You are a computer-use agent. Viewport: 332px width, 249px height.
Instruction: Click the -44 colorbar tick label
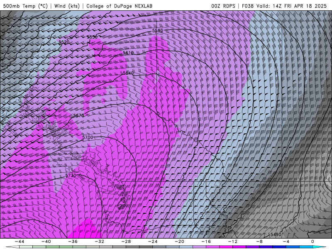(x=20, y=242)
